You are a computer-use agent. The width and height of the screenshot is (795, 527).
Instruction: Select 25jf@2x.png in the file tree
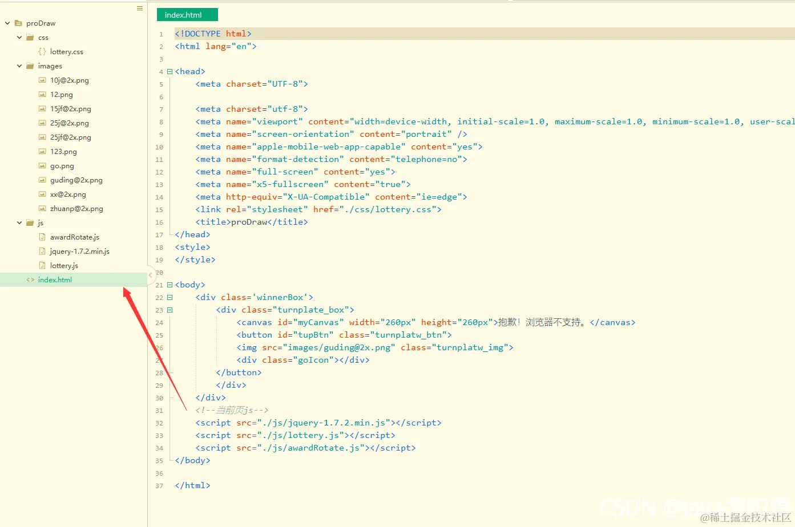pyautogui.click(x=70, y=137)
